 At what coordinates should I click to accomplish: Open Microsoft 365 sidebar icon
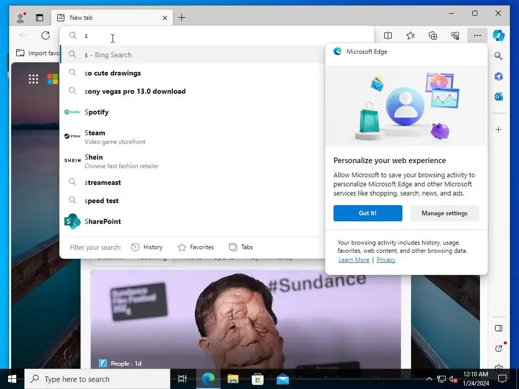(499, 76)
